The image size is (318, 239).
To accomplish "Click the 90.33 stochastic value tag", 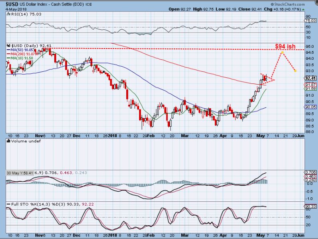I will click(310, 207).
